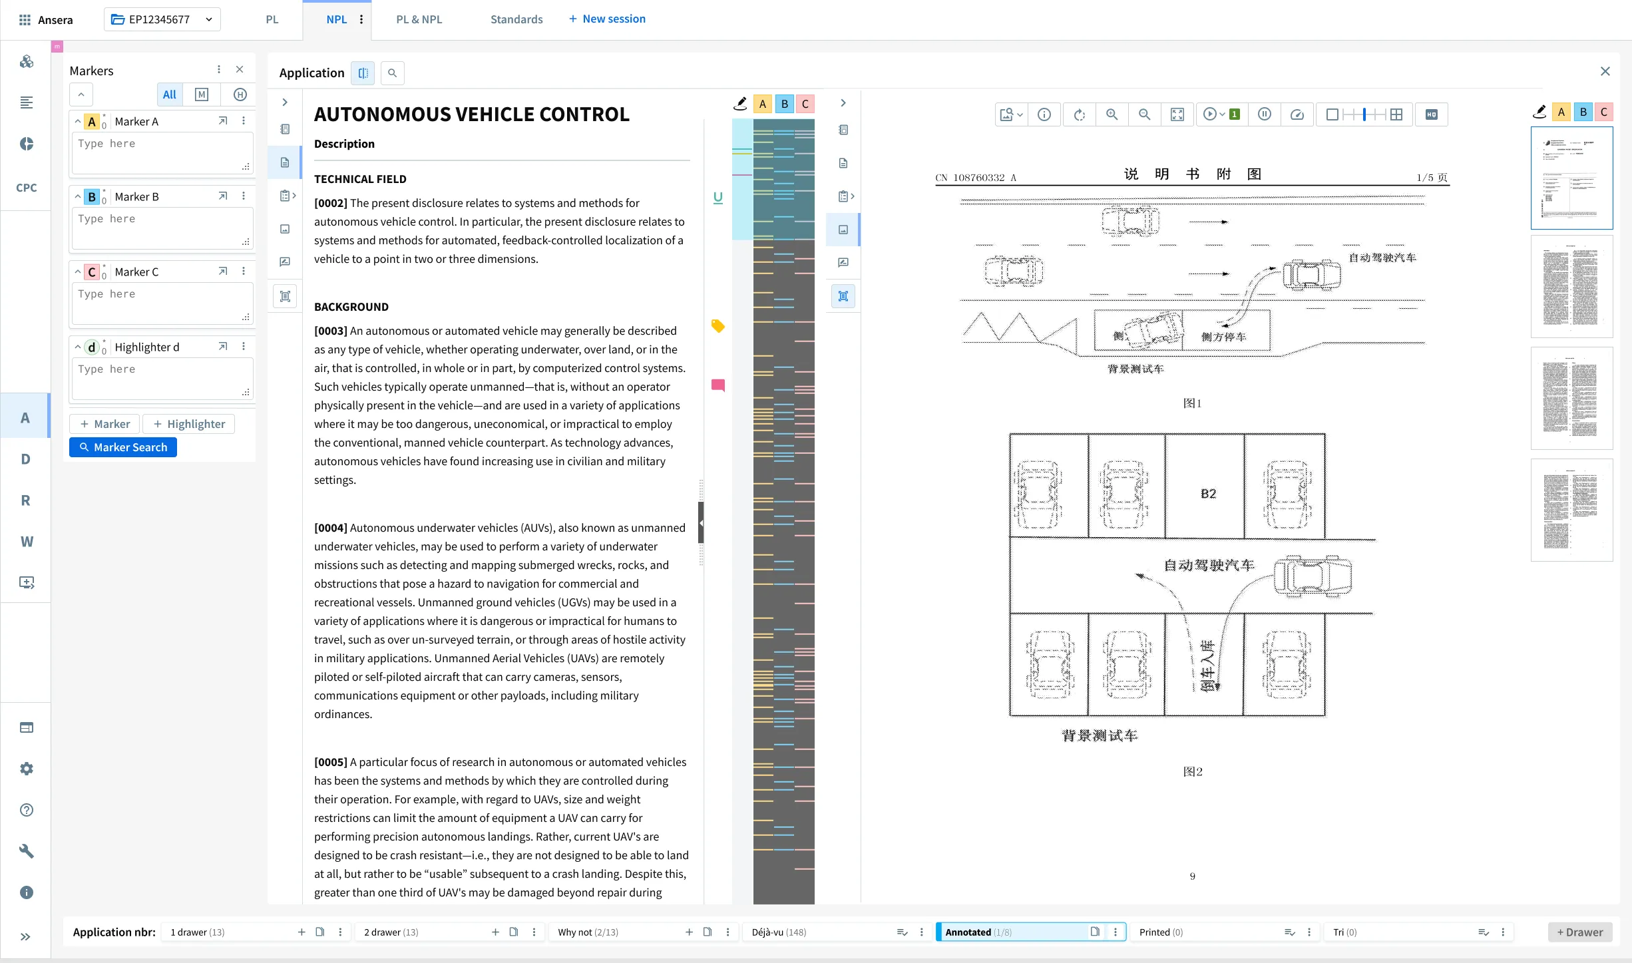Adjust slideshow speed gauge icon
This screenshot has width=1632, height=963.
pos(1297,114)
